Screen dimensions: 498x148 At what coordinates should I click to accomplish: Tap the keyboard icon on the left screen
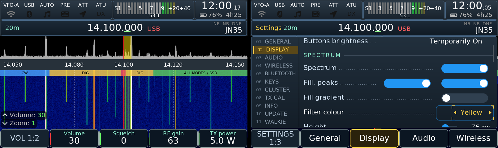coord(65,14)
